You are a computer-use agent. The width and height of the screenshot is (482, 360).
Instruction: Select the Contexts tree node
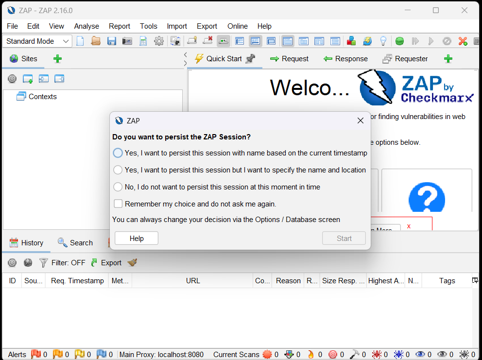coord(36,96)
